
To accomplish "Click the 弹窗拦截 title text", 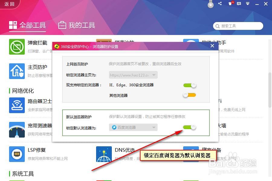I will [x=37, y=43].
